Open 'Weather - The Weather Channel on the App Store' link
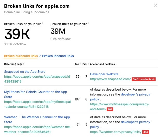 point(37,120)
